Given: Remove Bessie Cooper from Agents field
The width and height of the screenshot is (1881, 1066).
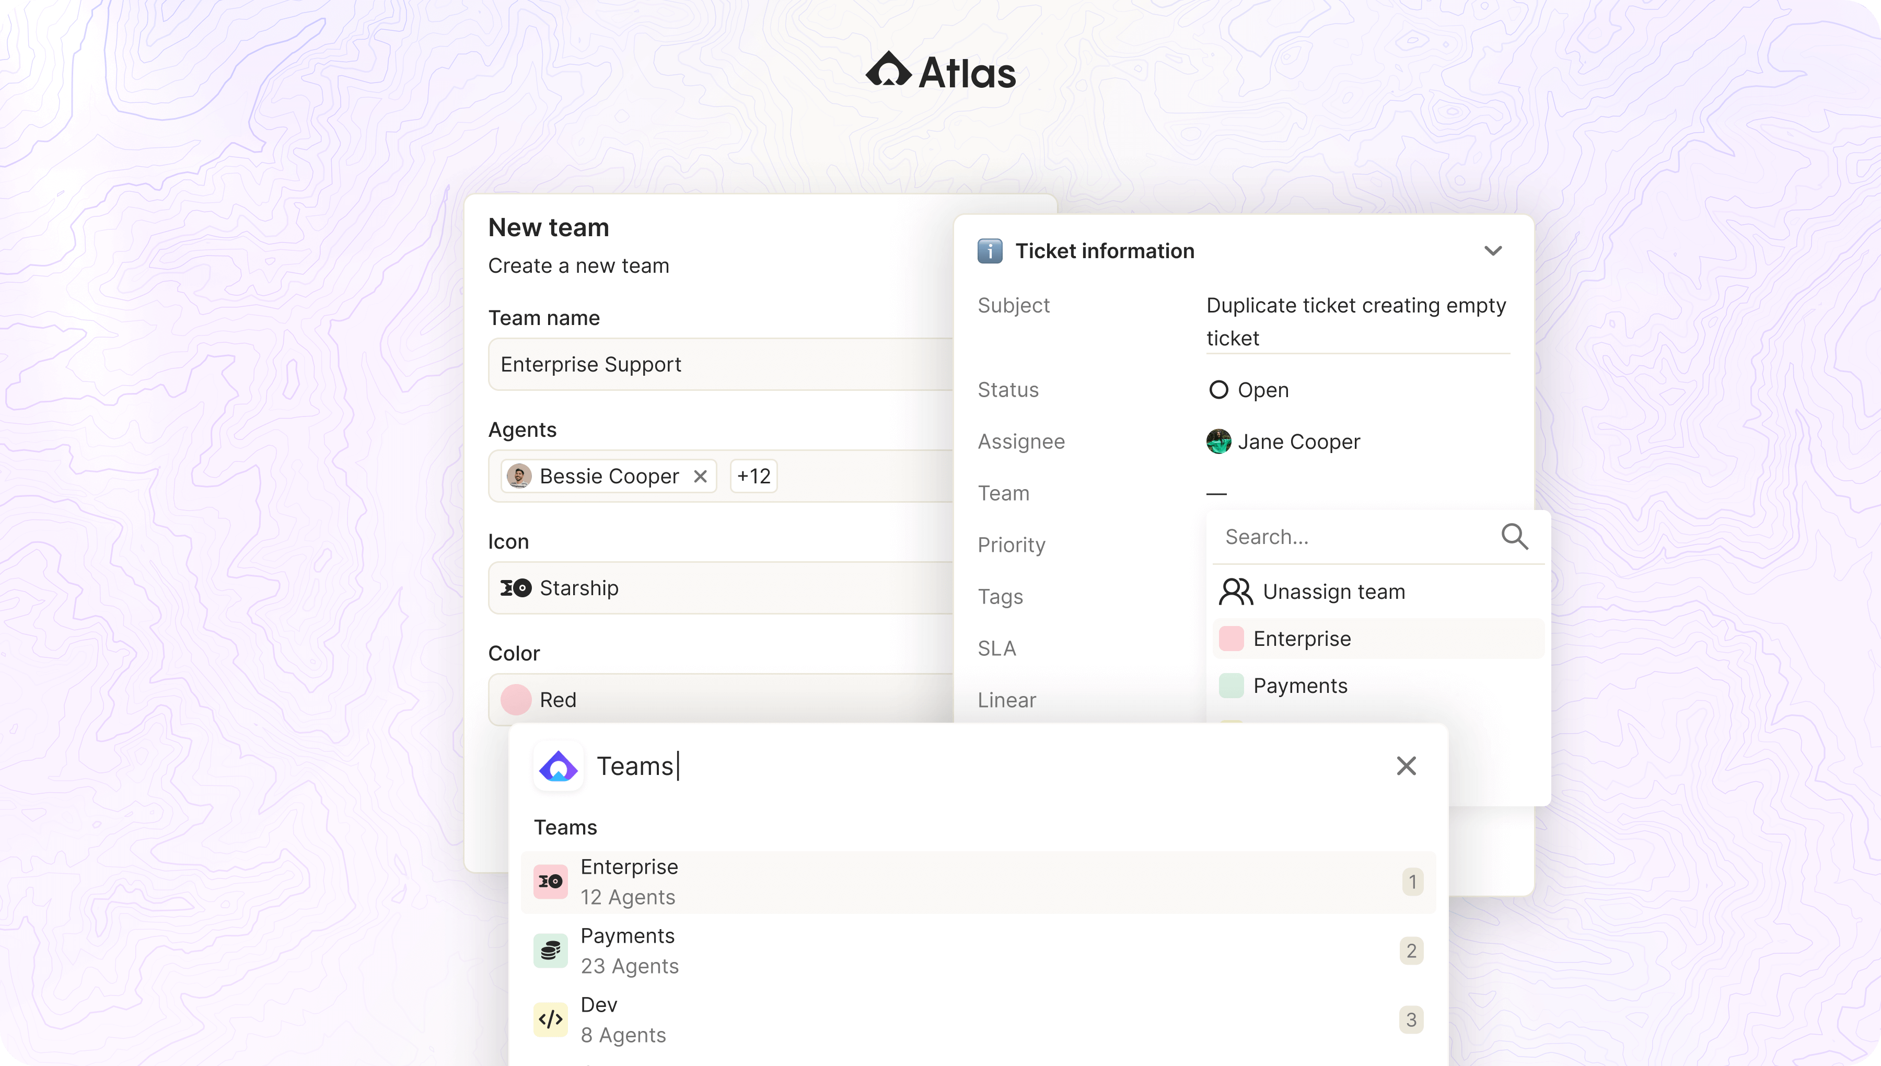Looking at the screenshot, I should (x=701, y=477).
